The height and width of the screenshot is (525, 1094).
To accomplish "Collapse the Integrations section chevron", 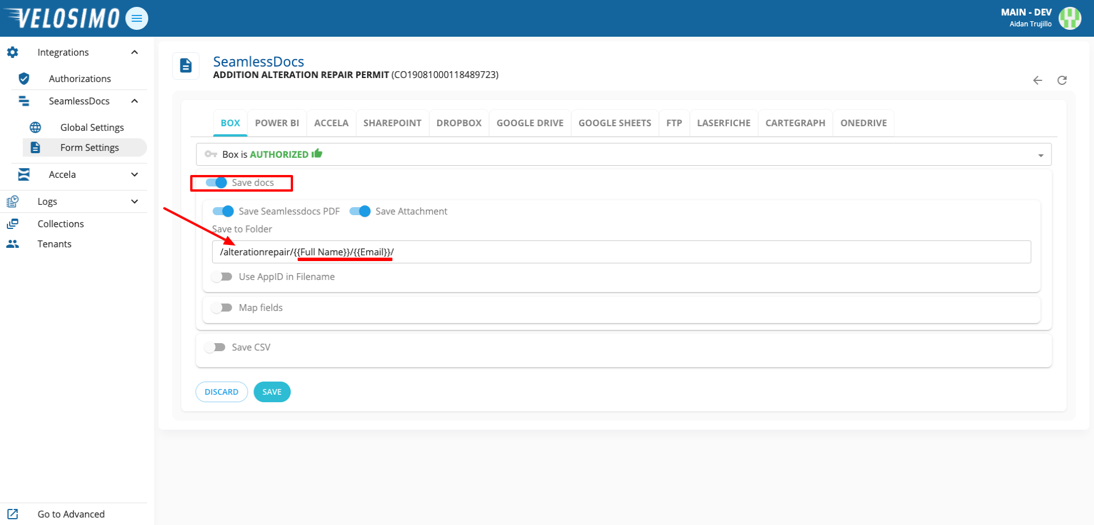I will (x=134, y=52).
